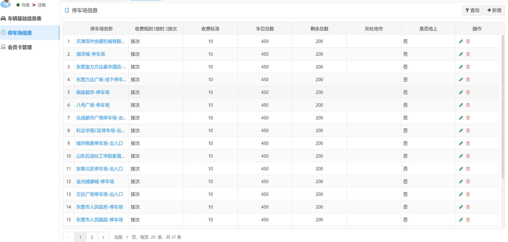Open 车辆基础信息表 in the sidebar
Screen dimensions: 508x242
pos(24,19)
